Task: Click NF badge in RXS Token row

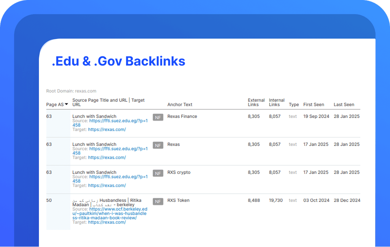Action: [x=158, y=201]
